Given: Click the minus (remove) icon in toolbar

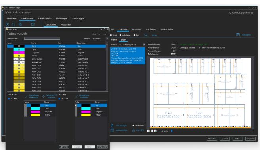Looking at the screenshot, I should tap(14, 24).
